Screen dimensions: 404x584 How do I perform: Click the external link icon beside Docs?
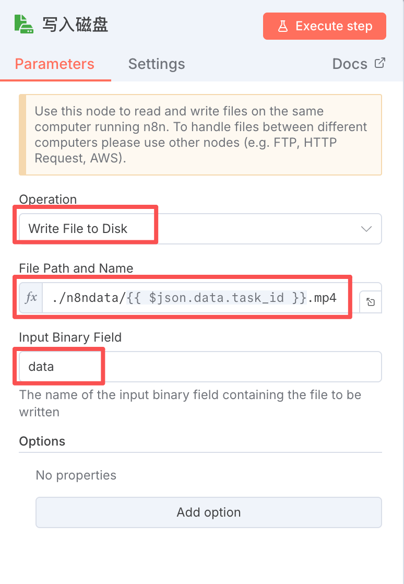(380, 64)
